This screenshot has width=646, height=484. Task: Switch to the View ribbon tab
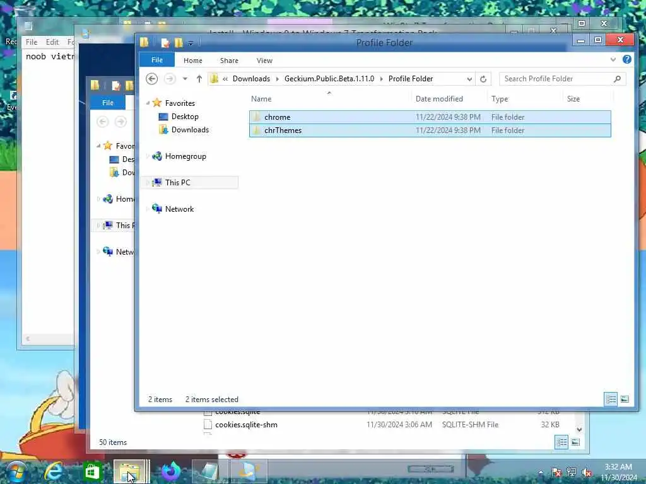tap(264, 60)
